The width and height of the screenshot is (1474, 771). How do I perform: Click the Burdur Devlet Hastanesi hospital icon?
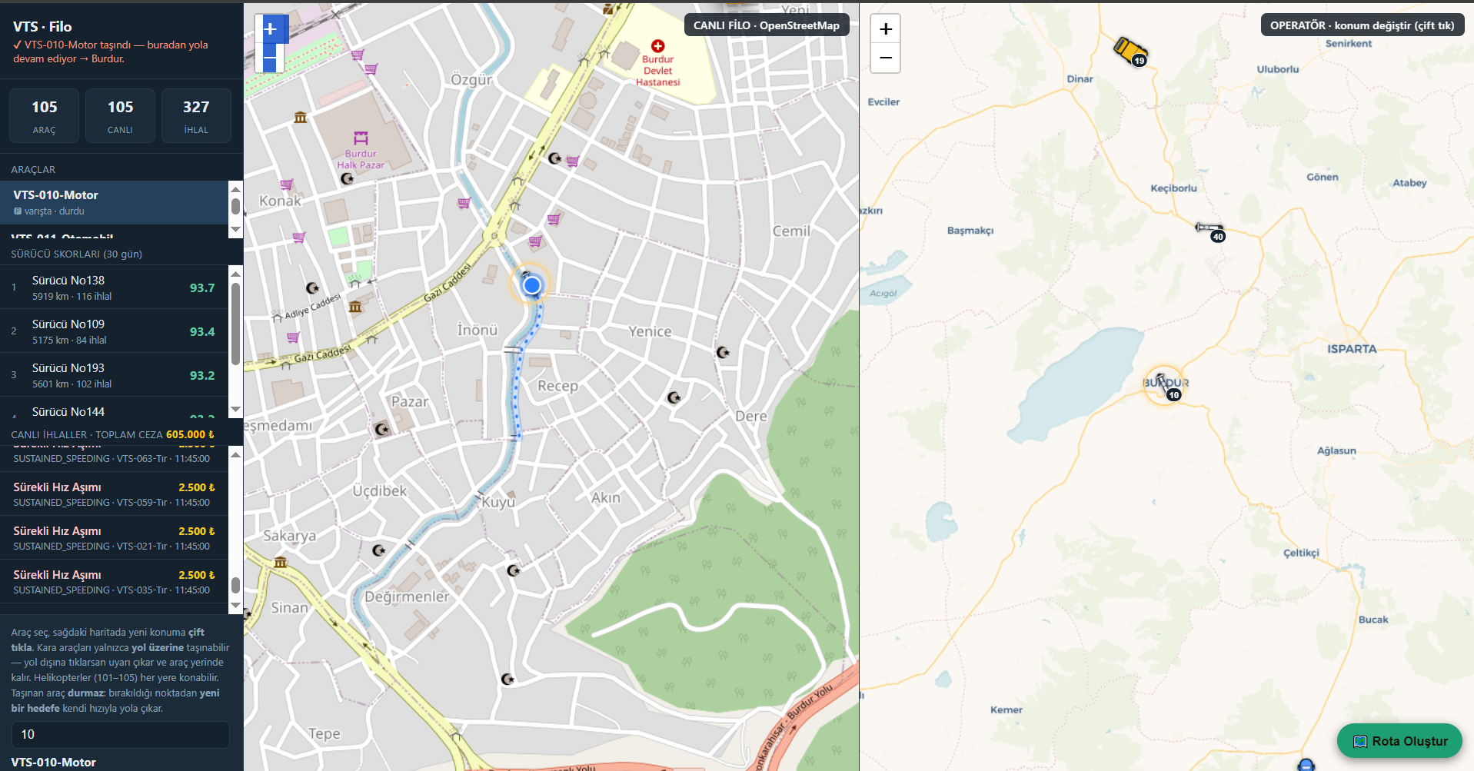(x=657, y=46)
